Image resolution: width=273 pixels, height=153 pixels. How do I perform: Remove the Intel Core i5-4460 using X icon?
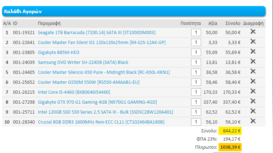253,91
